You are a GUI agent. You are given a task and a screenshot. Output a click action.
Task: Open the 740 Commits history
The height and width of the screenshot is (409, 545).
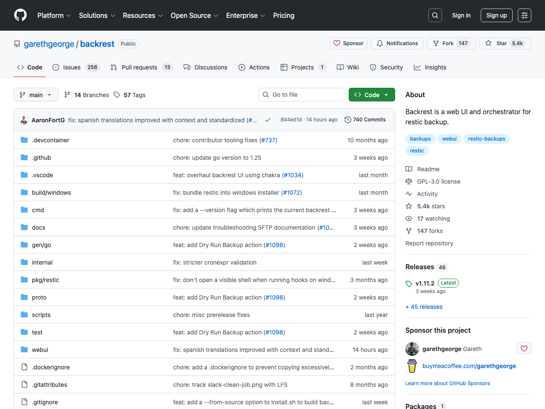365,120
